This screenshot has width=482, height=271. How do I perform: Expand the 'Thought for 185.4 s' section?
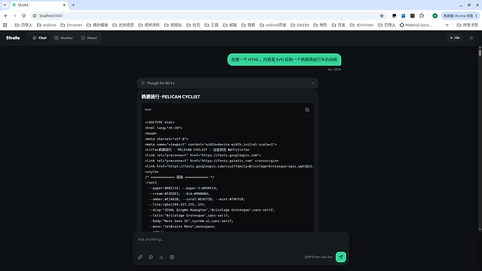tap(228, 83)
